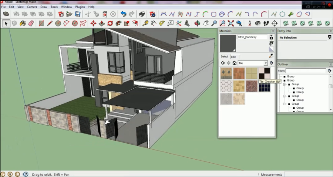Image resolution: width=333 pixels, height=177 pixels.
Task: Click the Zoom Extents tool
Action: pyautogui.click(x=230, y=23)
